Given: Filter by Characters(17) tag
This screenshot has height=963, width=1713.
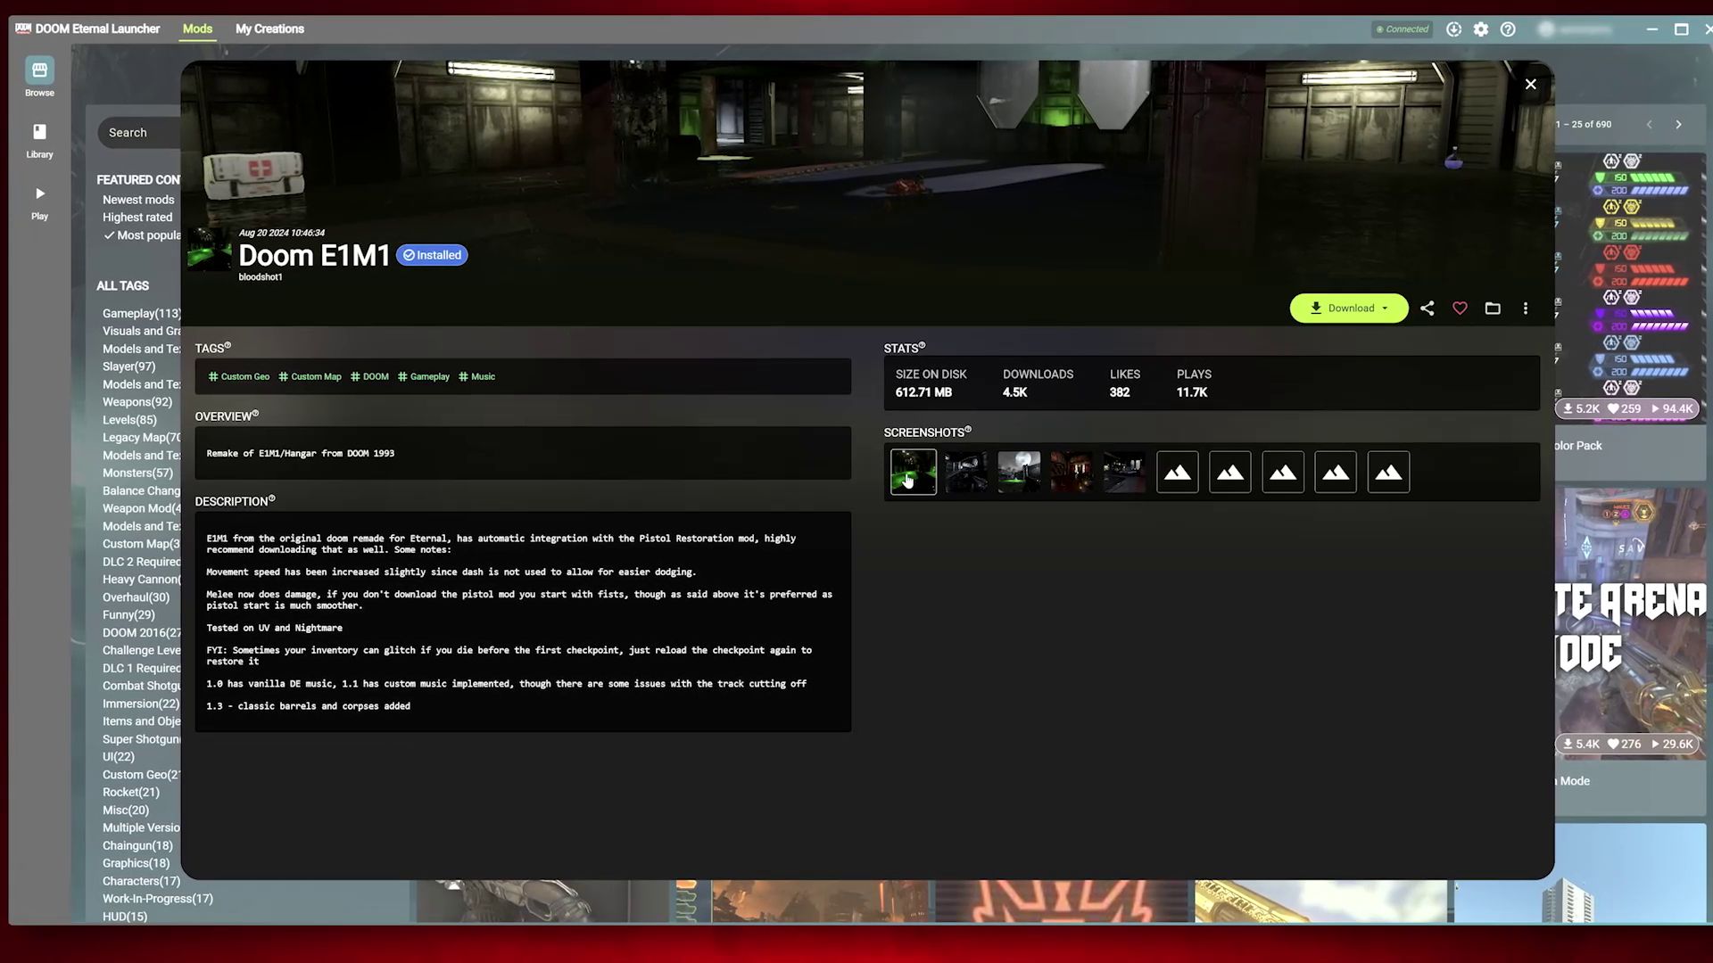Looking at the screenshot, I should point(141,881).
